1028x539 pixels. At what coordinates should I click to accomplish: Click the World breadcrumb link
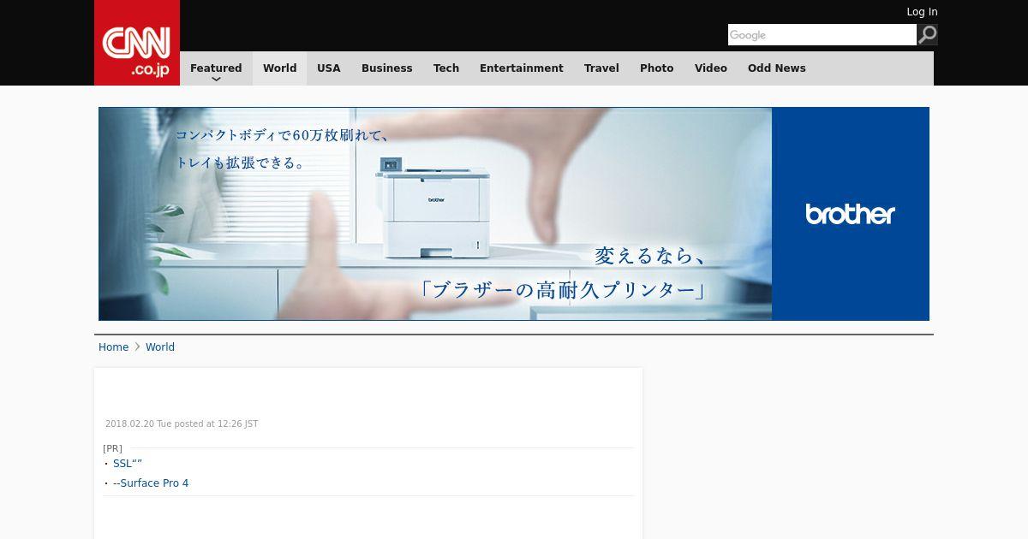point(160,347)
